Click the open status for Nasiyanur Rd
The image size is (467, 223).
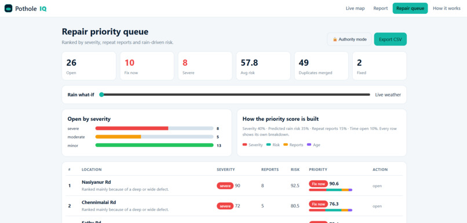[377, 186]
